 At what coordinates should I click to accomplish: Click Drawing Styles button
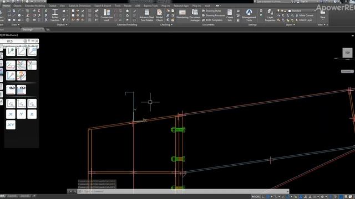click(x=211, y=11)
